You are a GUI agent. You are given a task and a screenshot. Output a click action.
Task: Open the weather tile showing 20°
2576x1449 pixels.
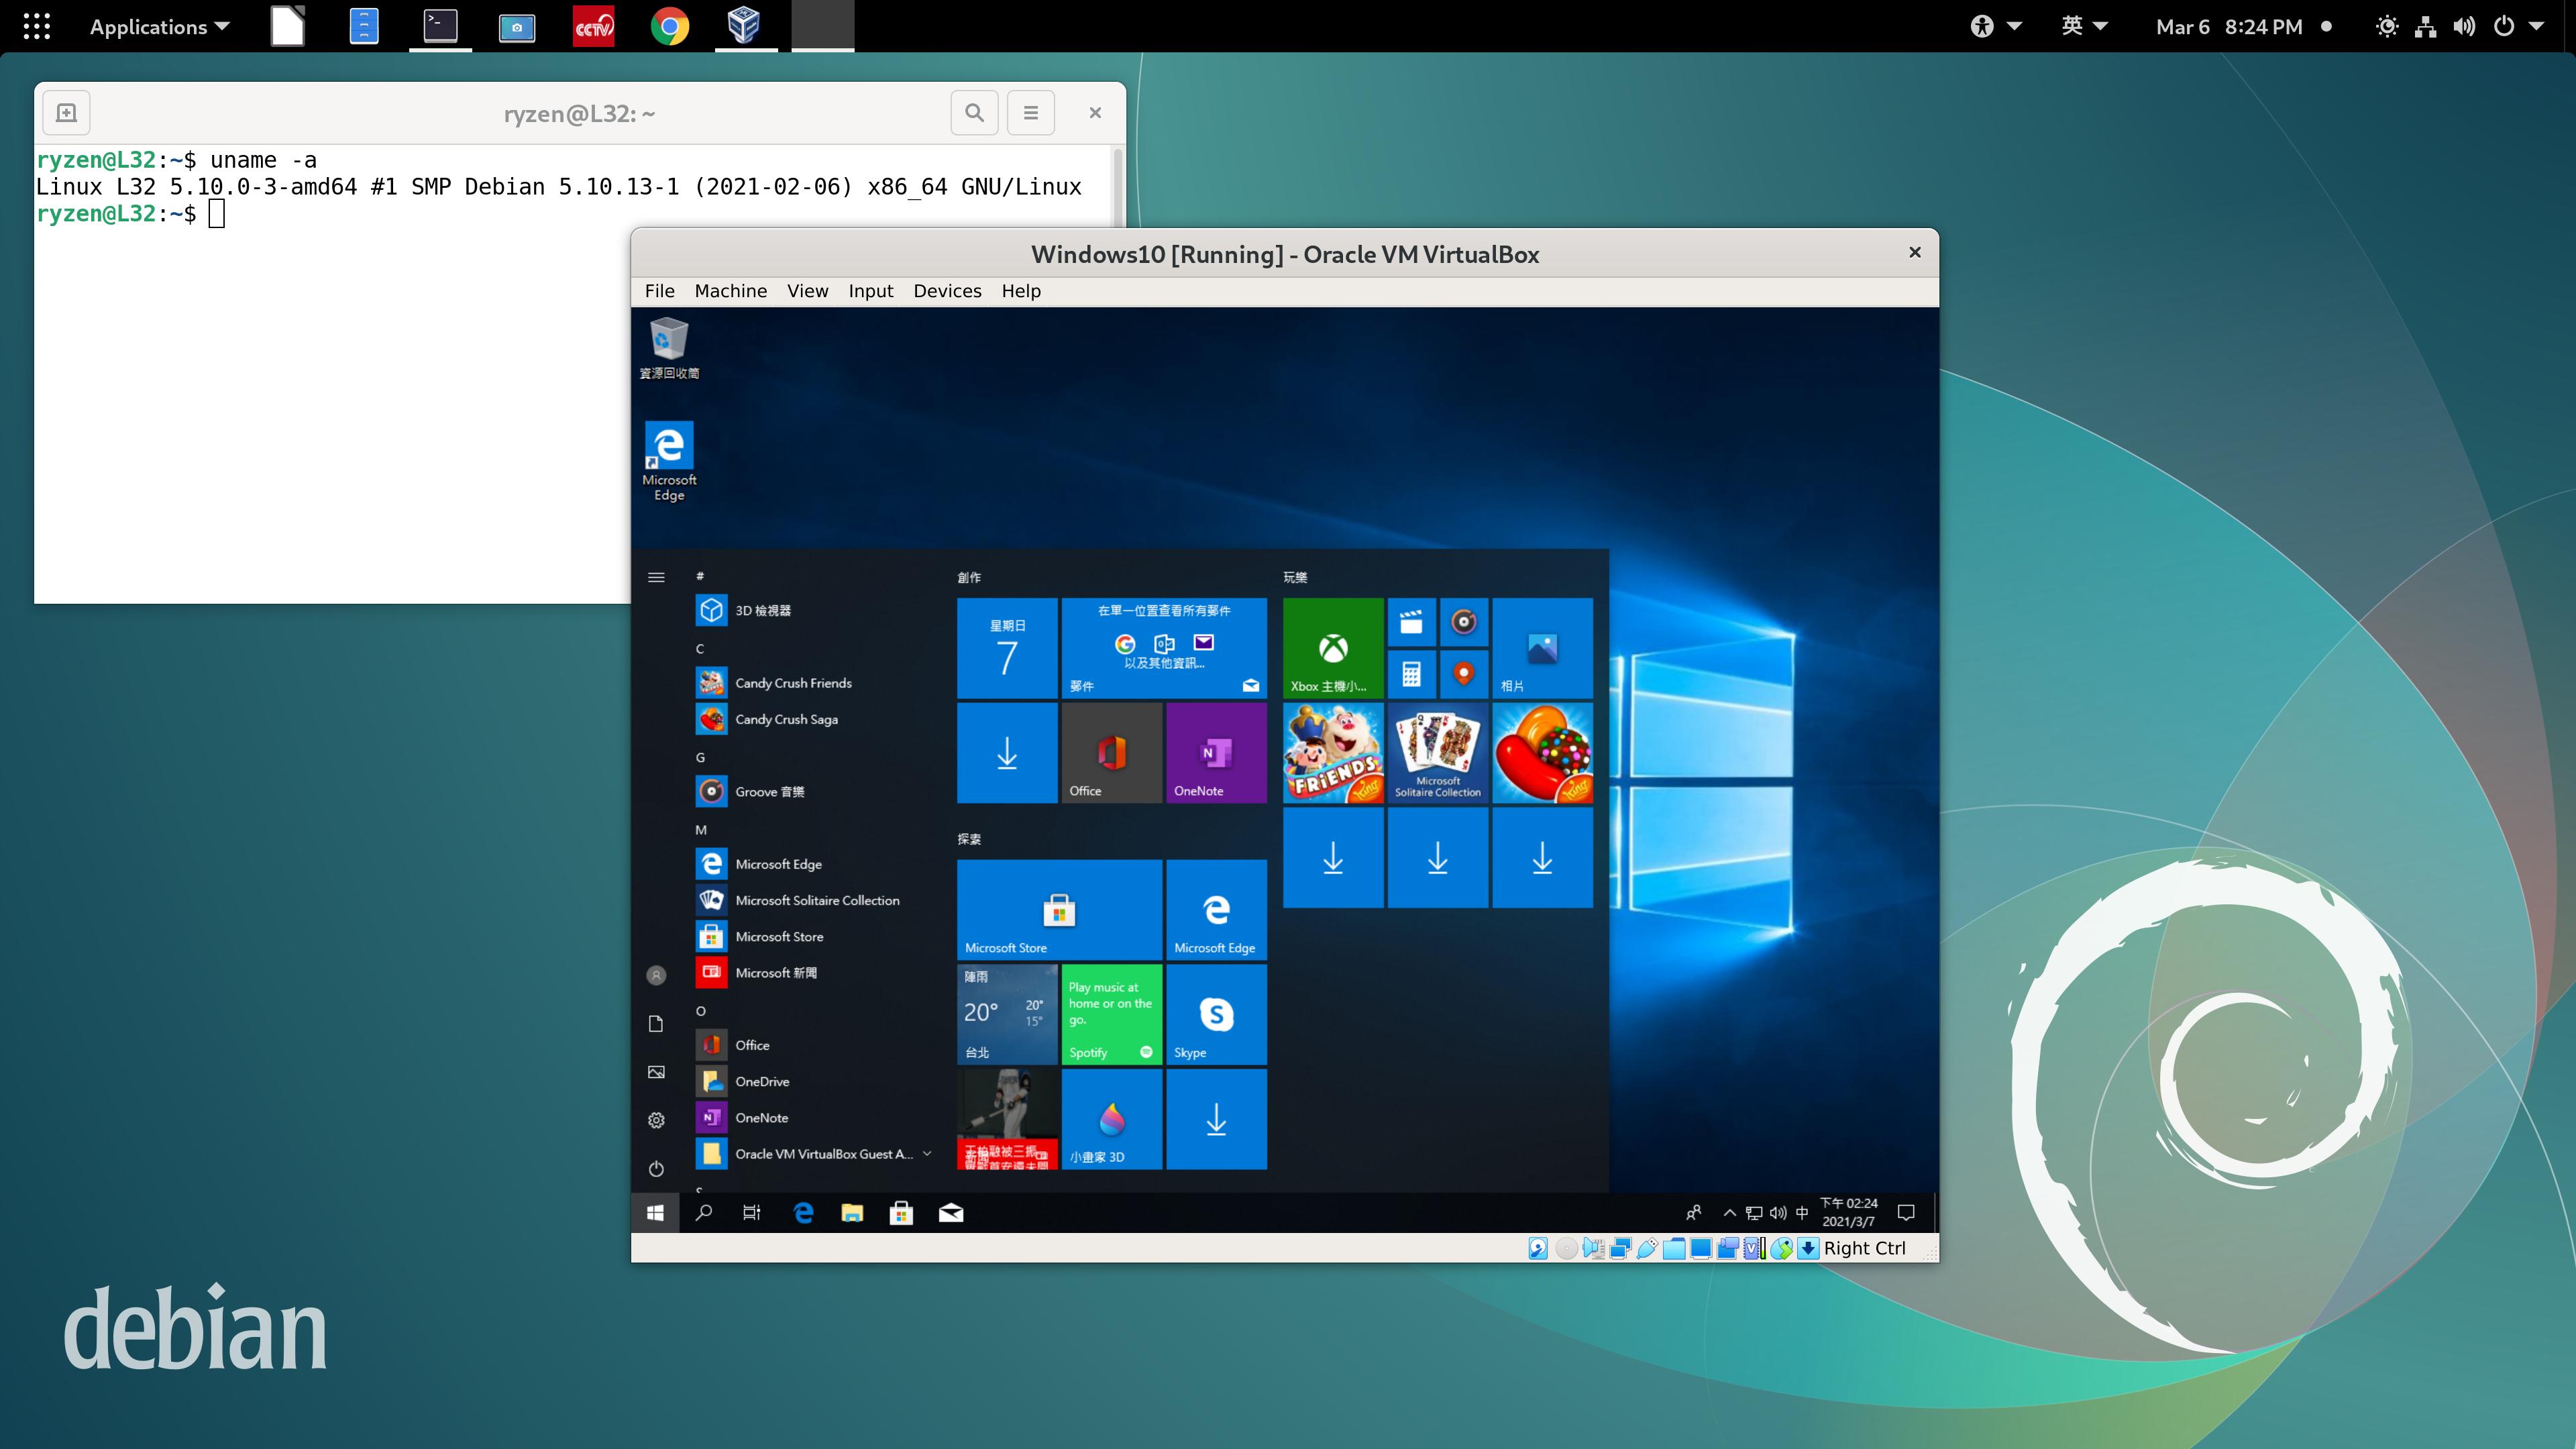pyautogui.click(x=1007, y=1014)
